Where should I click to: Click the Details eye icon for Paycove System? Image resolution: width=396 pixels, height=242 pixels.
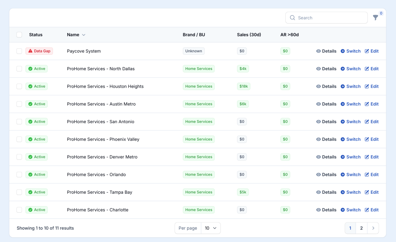(319, 51)
